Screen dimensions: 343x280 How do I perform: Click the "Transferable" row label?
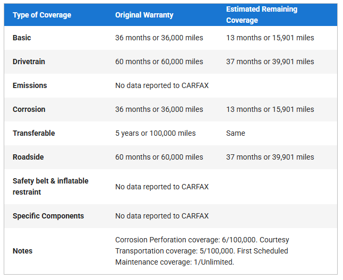pos(33,133)
